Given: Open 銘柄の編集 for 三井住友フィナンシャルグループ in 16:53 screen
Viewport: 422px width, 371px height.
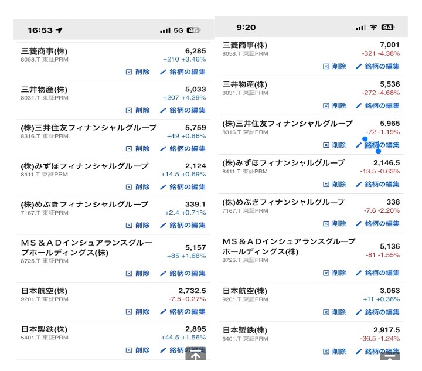Looking at the screenshot, I should (188, 148).
